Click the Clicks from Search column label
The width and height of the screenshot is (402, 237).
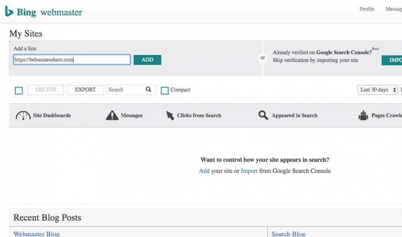pyautogui.click(x=199, y=115)
